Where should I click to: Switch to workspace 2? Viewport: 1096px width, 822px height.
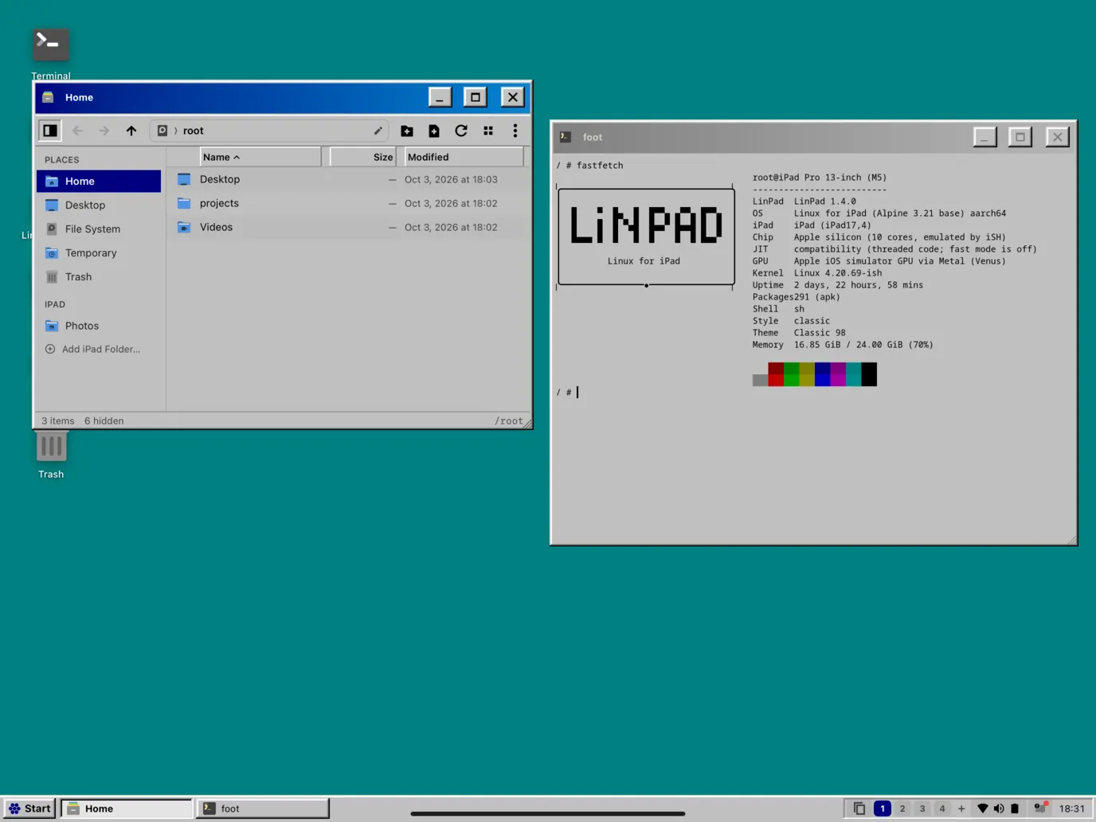(x=902, y=808)
